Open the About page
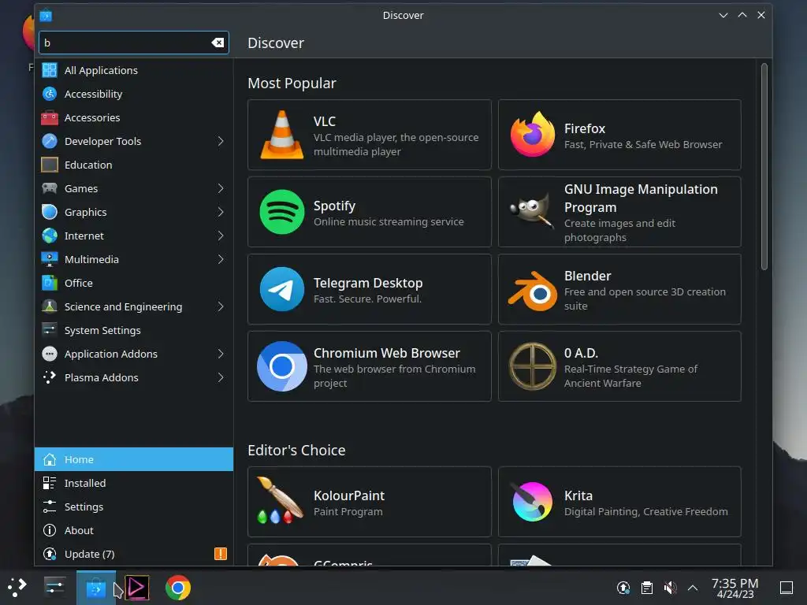807x605 pixels. tap(134, 530)
